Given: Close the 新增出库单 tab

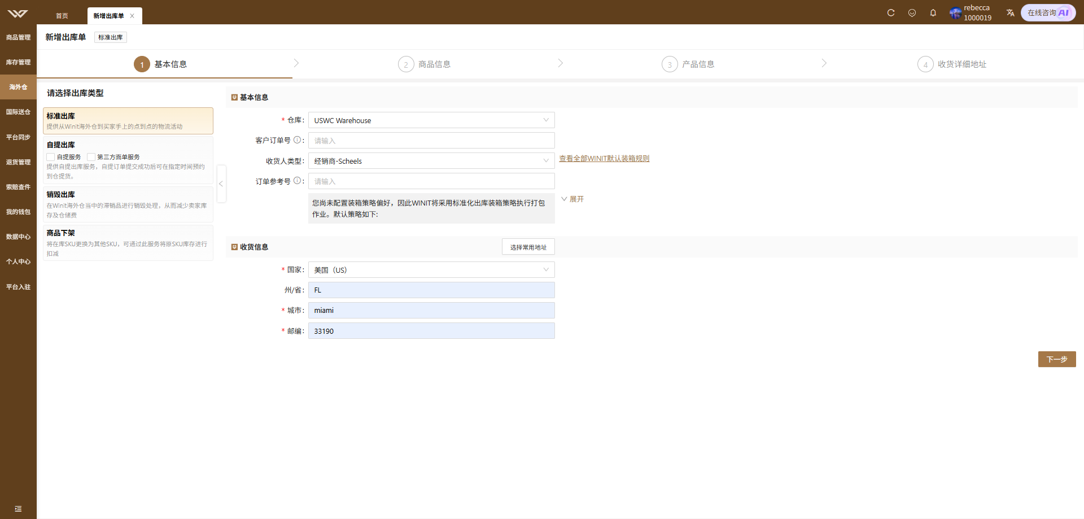Looking at the screenshot, I should pos(132,16).
